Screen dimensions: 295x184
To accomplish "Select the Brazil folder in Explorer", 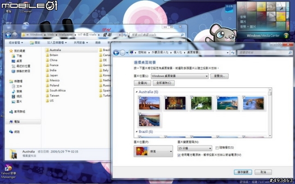I will tap(105, 50).
